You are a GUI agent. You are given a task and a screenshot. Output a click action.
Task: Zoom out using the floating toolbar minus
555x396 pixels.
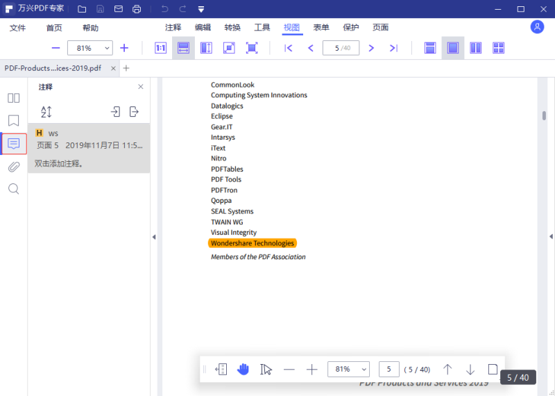(289, 370)
